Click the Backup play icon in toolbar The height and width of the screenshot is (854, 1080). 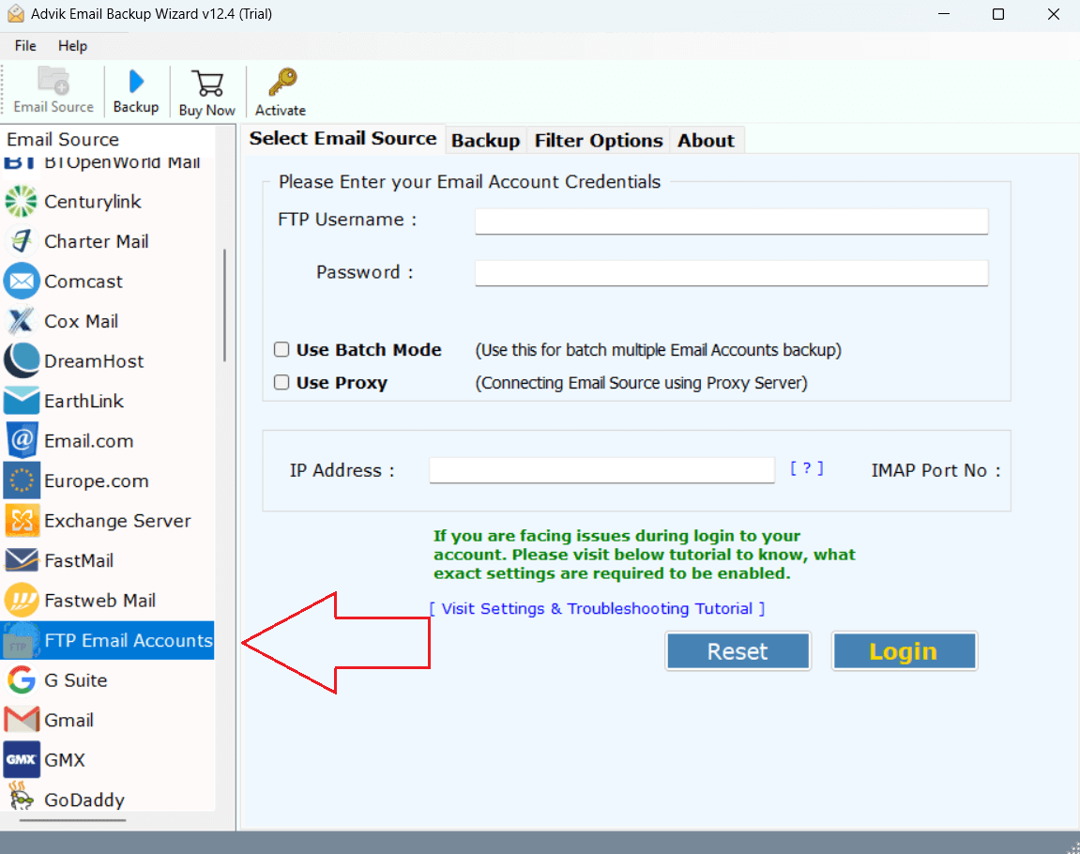(136, 82)
